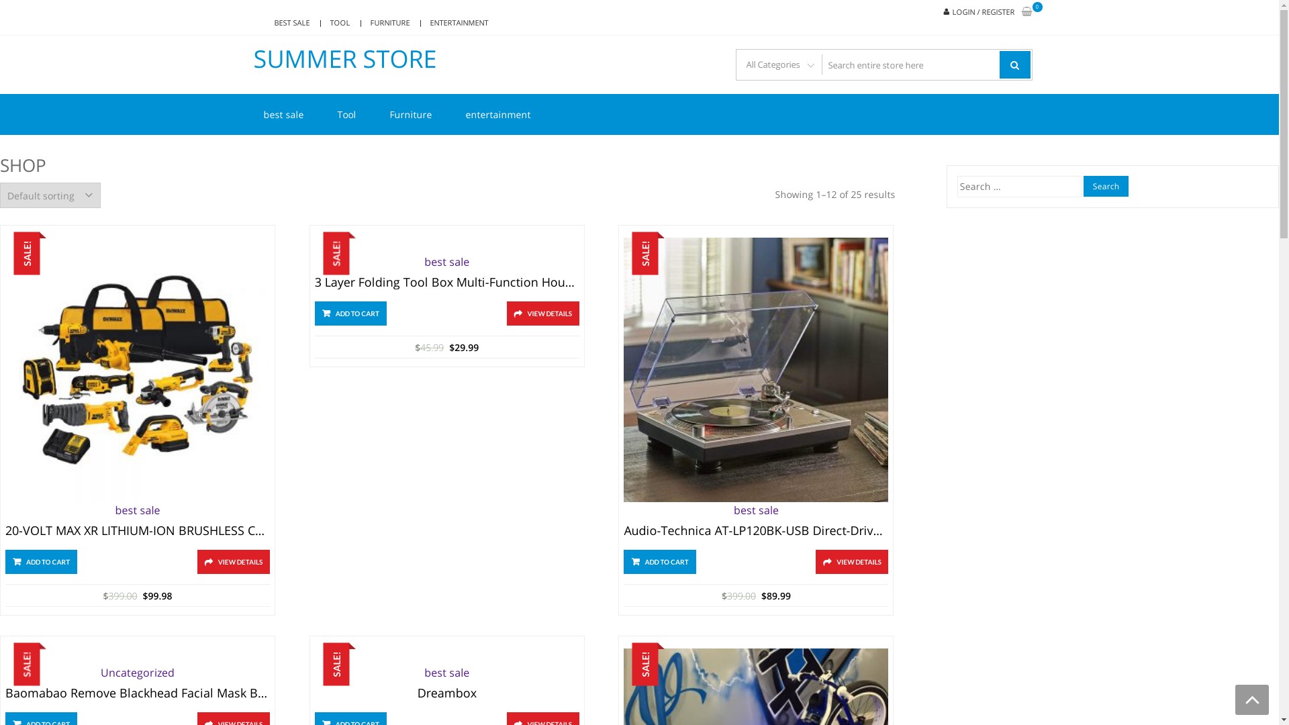
Task: Click the Tool menu item
Action: click(346, 115)
